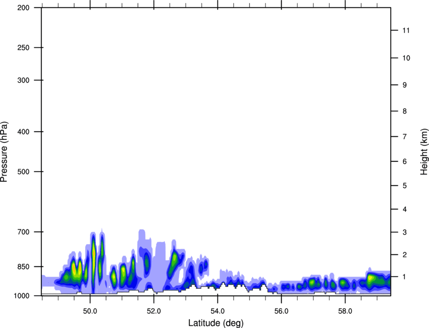Click the 3 km height label
429x328 pixels.
(405, 232)
